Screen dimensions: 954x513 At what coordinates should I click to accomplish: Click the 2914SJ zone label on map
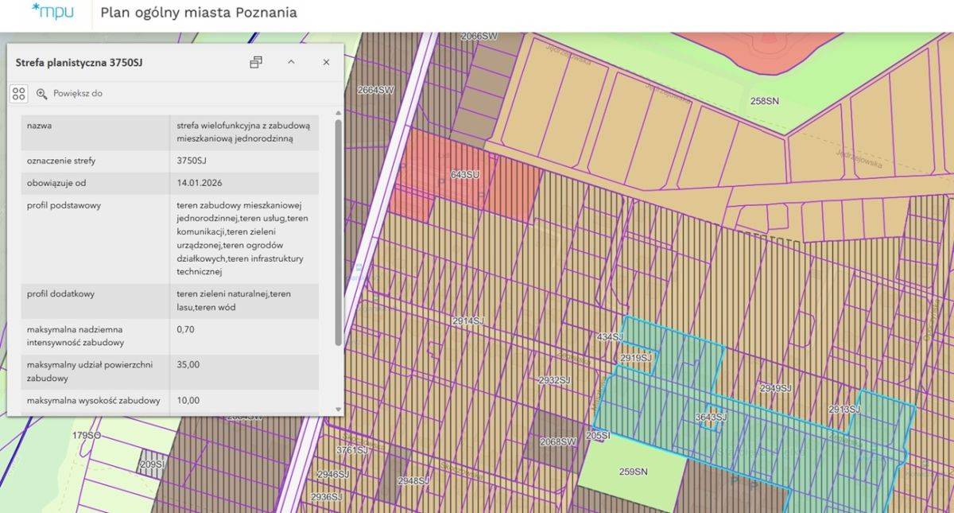pyautogui.click(x=468, y=321)
